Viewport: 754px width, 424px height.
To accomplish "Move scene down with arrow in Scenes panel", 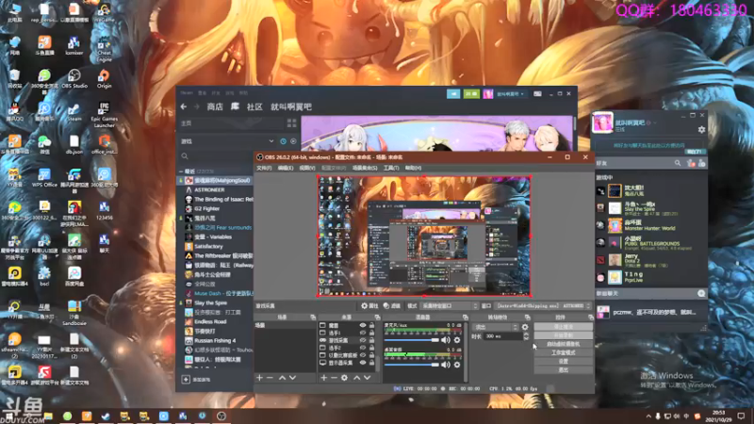I will (292, 378).
